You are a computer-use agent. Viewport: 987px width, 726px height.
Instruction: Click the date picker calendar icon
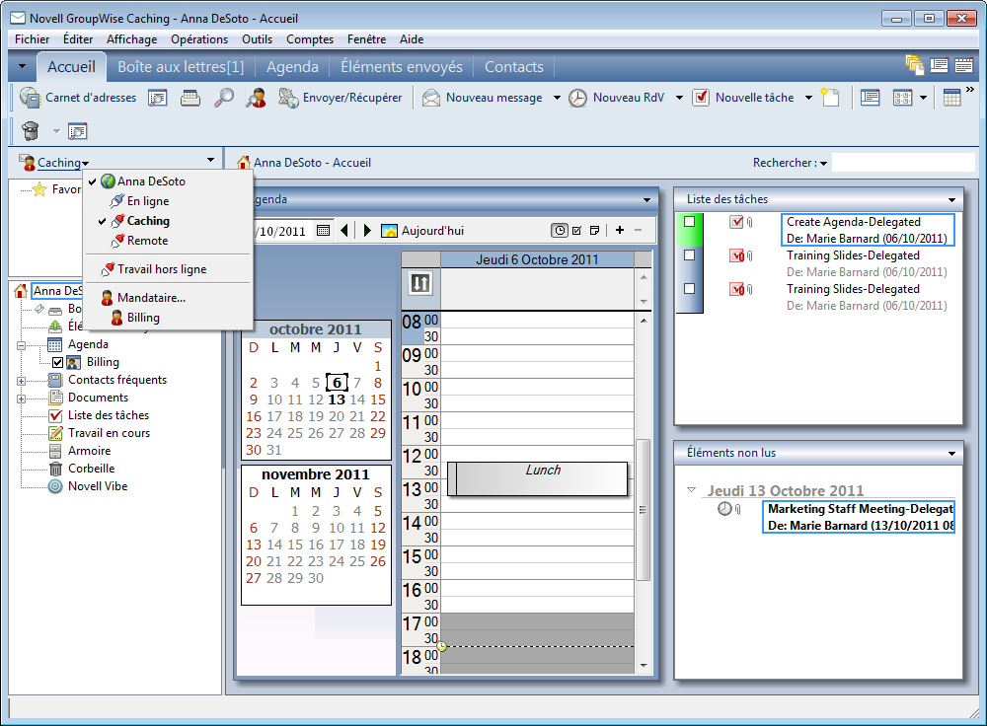point(323,230)
